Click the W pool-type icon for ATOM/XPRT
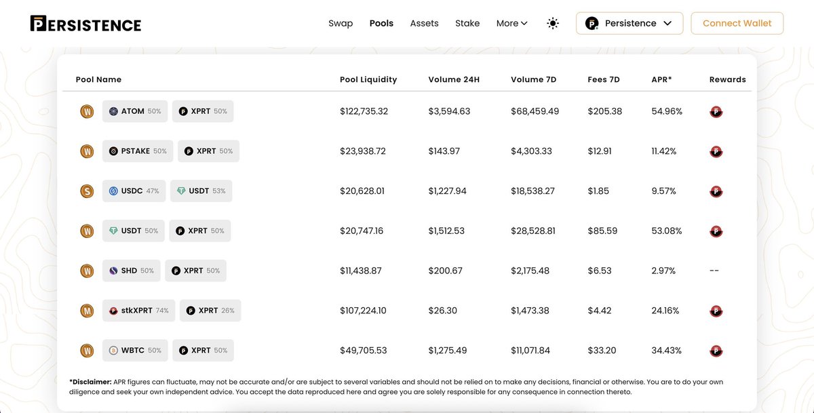Screen dimensions: 814x413 87,111
